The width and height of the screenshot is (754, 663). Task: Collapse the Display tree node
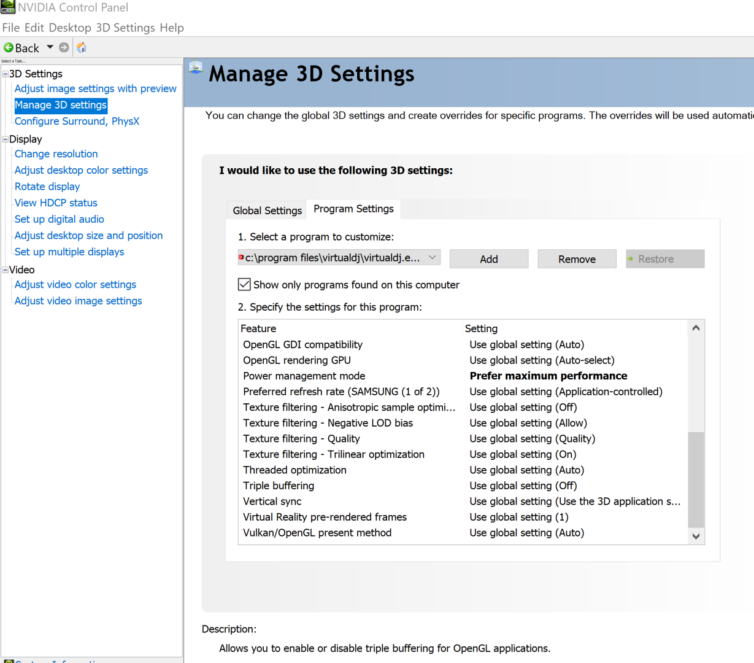click(6, 139)
